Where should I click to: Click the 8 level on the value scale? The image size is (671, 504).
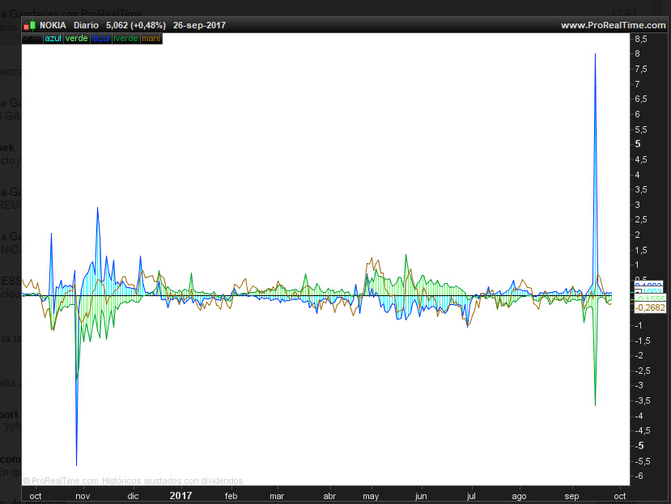tap(638, 54)
